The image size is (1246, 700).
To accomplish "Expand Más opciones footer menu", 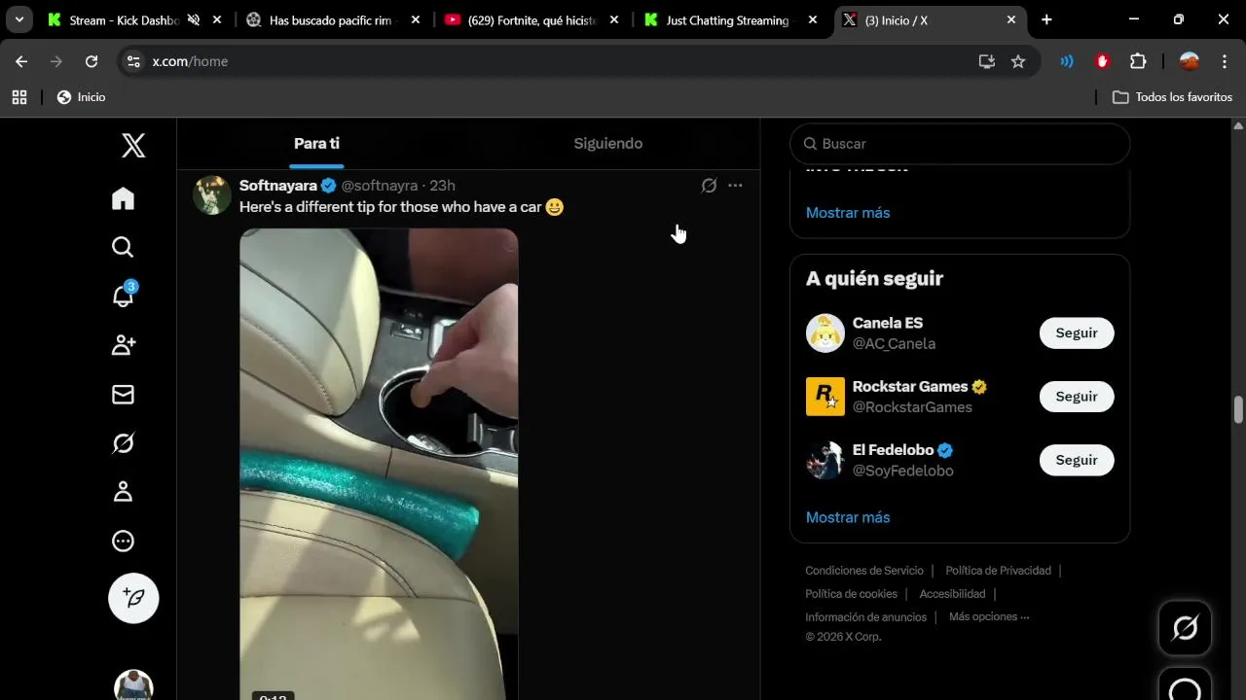I will tap(989, 617).
